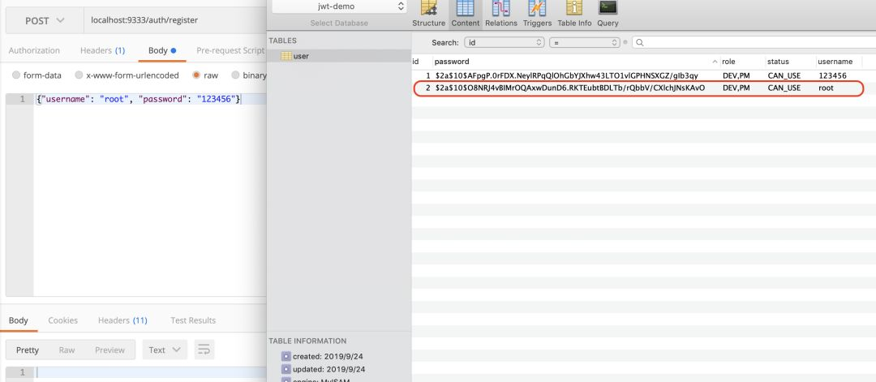Open the POST method dropdown

coord(45,20)
